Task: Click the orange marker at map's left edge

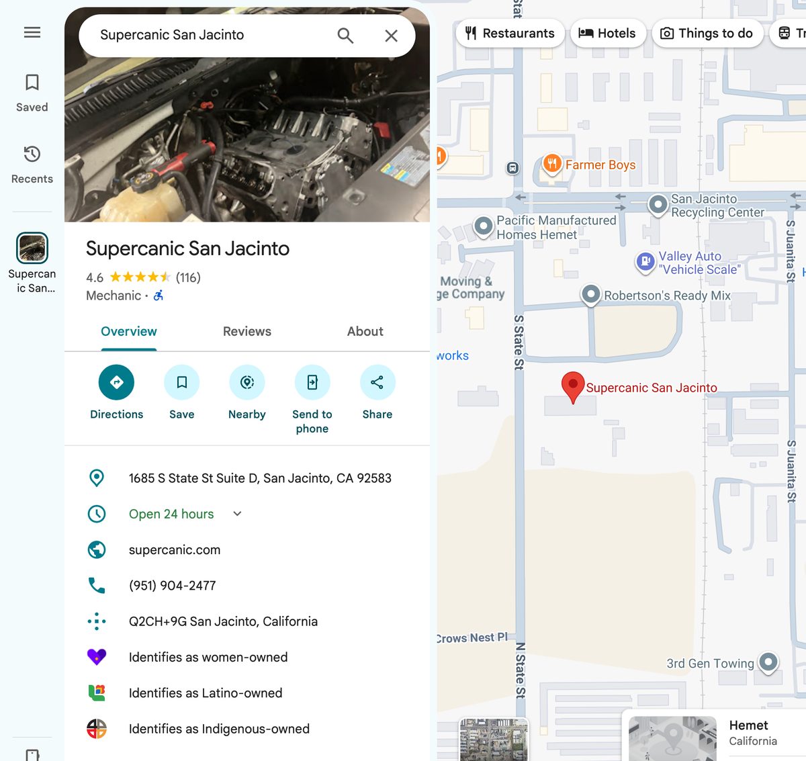Action: tap(441, 156)
